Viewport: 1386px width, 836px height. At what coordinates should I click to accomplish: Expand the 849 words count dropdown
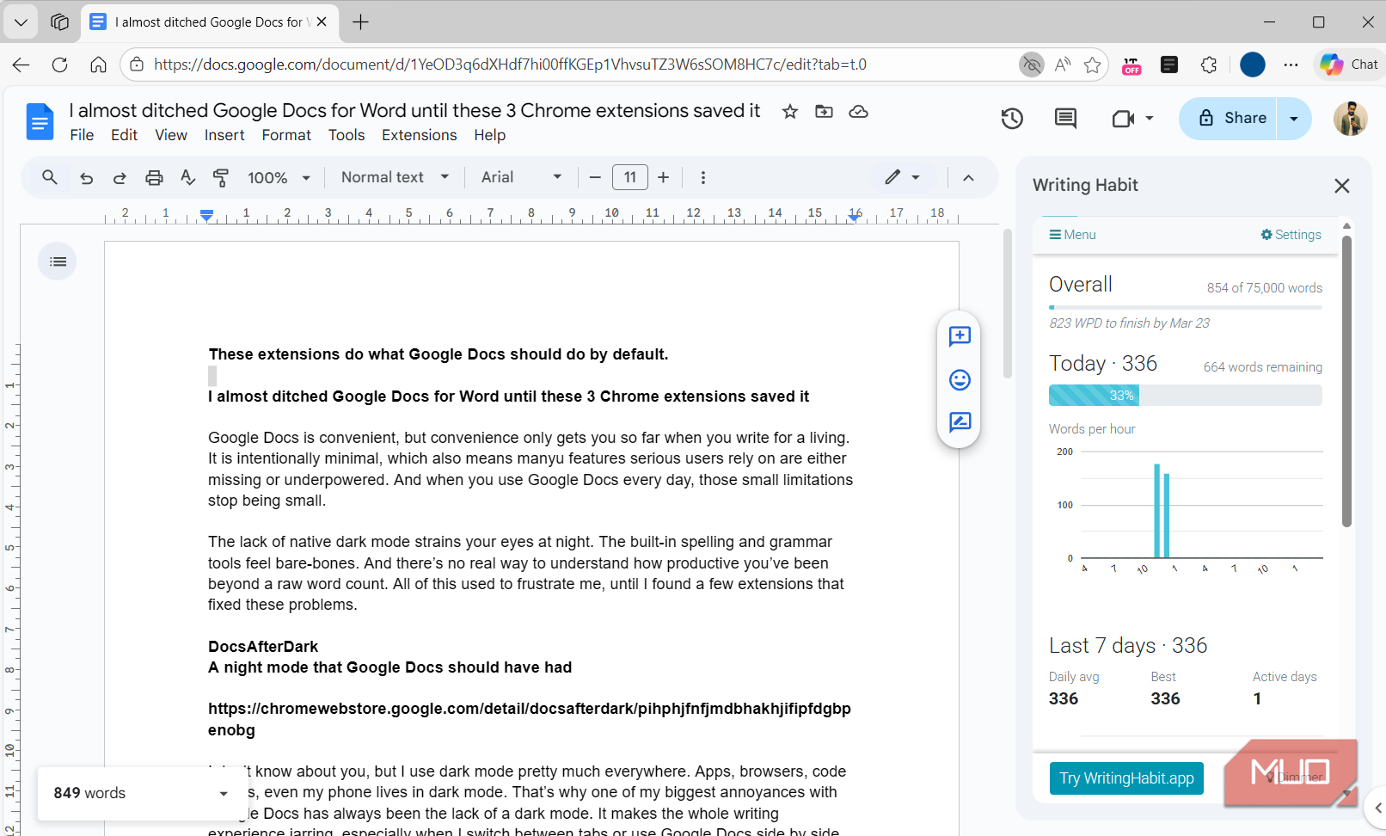click(224, 794)
